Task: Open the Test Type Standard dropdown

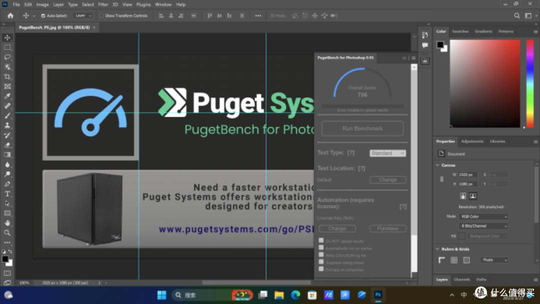Action: point(387,153)
